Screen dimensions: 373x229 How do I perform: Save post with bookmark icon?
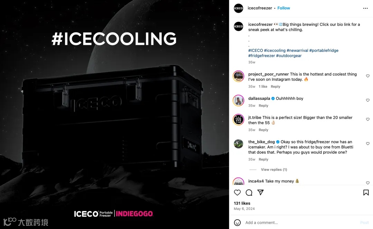point(366,192)
